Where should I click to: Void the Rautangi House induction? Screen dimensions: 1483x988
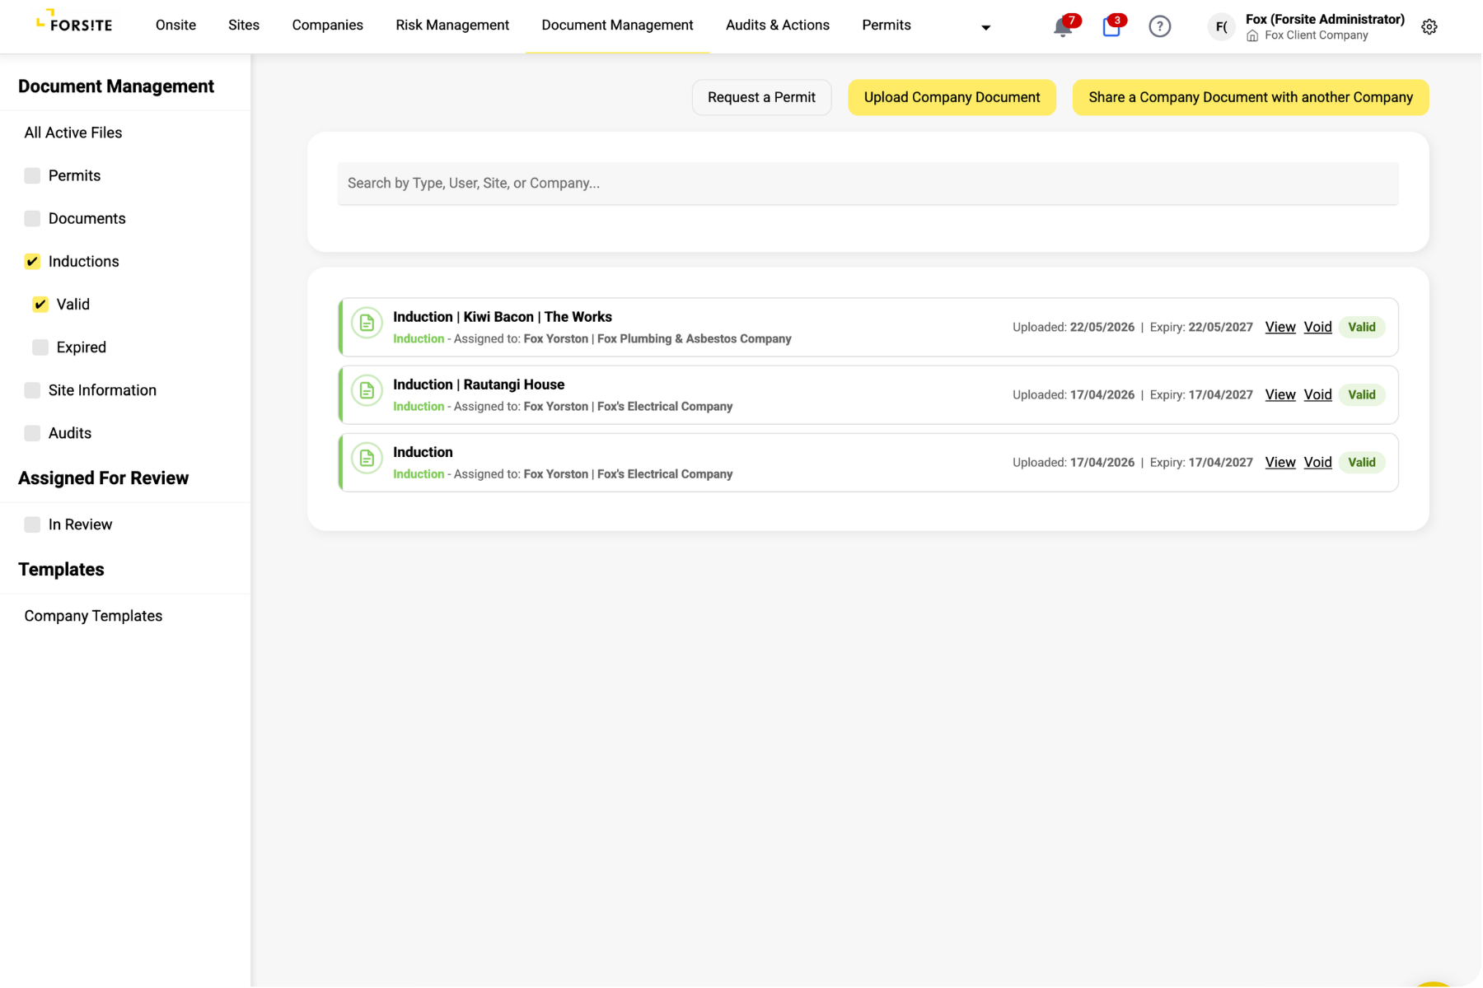coord(1317,394)
